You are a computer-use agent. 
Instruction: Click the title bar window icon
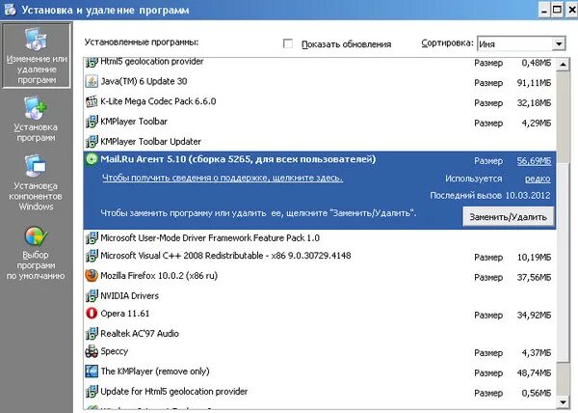pyautogui.click(x=10, y=10)
